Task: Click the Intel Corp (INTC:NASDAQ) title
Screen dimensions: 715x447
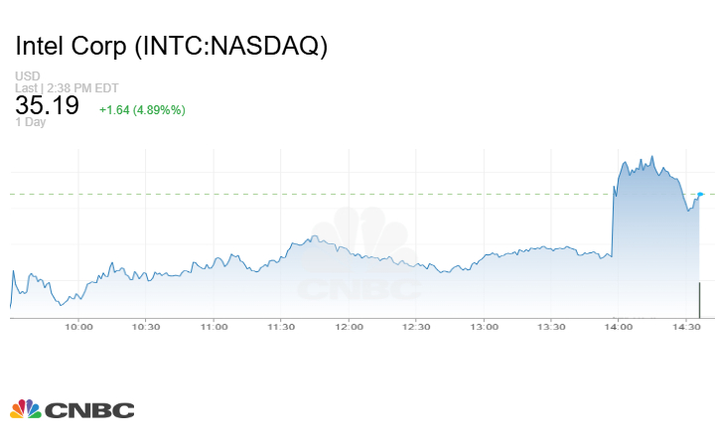Action: point(171,47)
